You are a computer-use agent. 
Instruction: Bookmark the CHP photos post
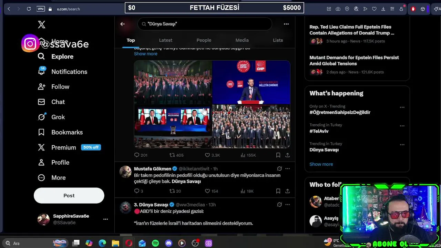(278, 155)
